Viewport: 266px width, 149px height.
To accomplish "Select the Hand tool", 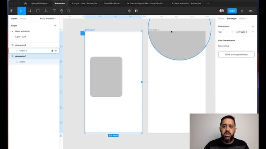I will click(62, 11).
